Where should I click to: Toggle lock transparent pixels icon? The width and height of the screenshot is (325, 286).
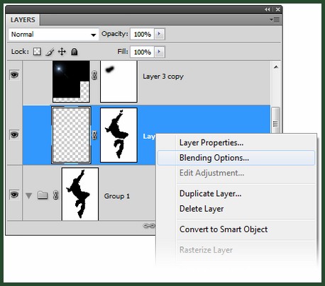pos(37,52)
